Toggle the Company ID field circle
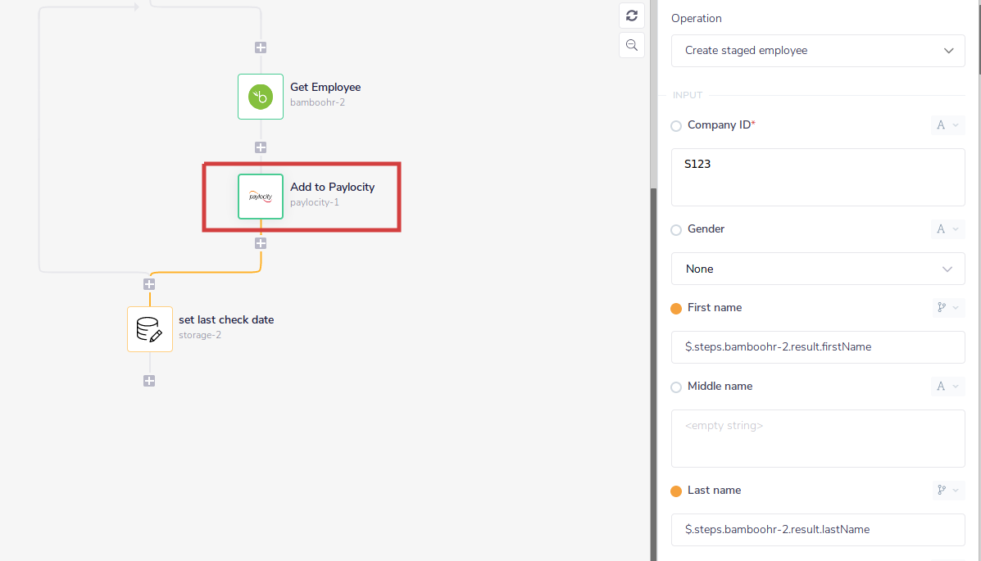The image size is (981, 561). [x=676, y=126]
